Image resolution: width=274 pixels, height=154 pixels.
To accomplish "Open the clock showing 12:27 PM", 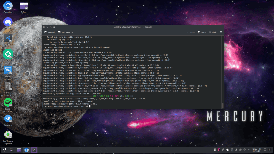I will pyautogui.click(x=256, y=150).
